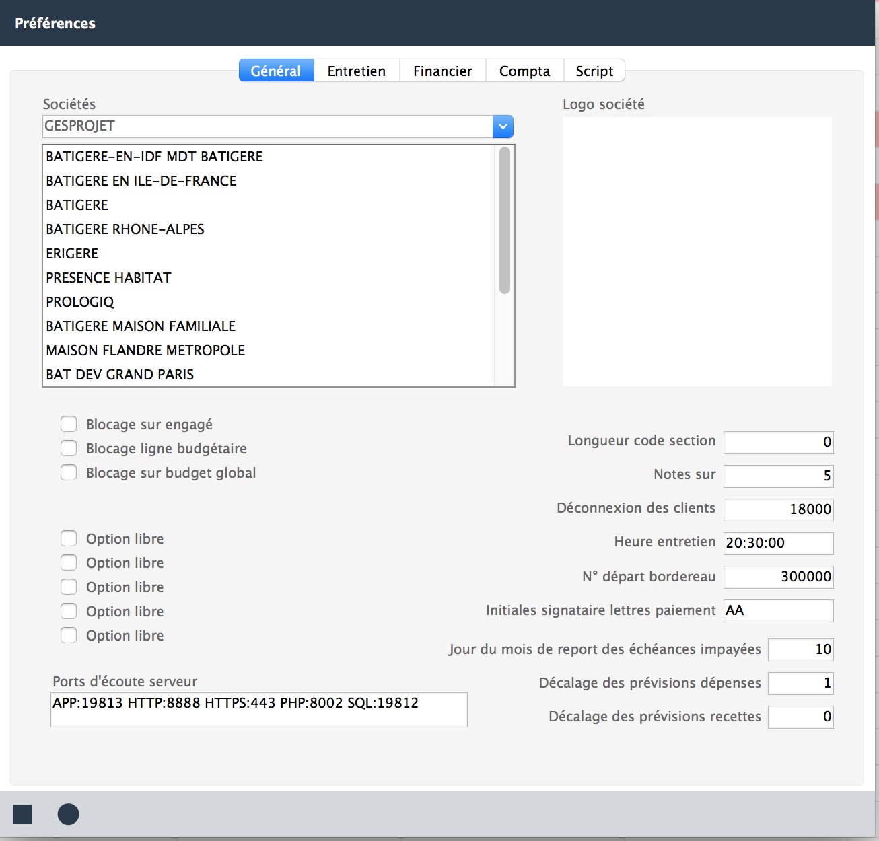
Task: Click the square icon in the bottom bar
Action: click(x=22, y=814)
